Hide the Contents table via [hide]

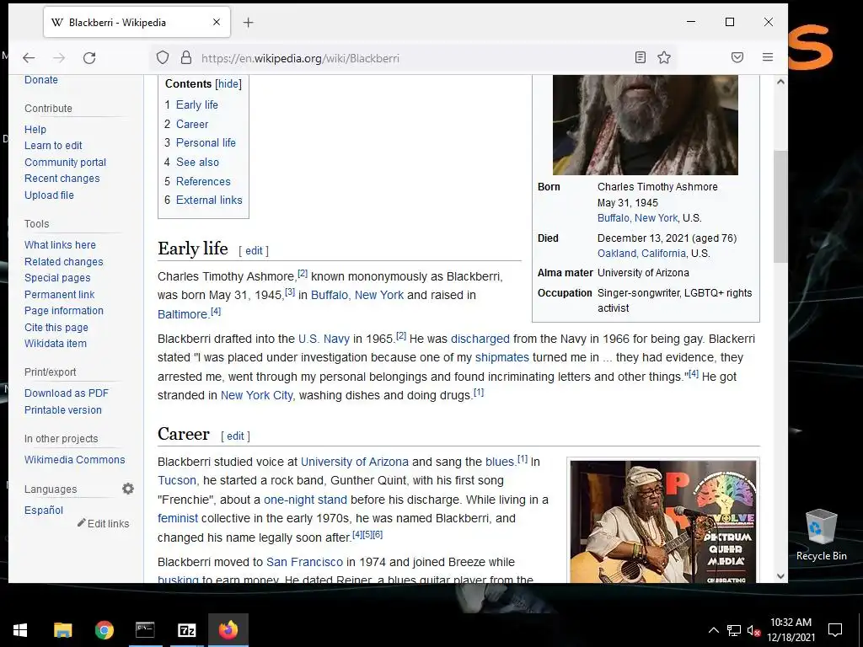228,83
